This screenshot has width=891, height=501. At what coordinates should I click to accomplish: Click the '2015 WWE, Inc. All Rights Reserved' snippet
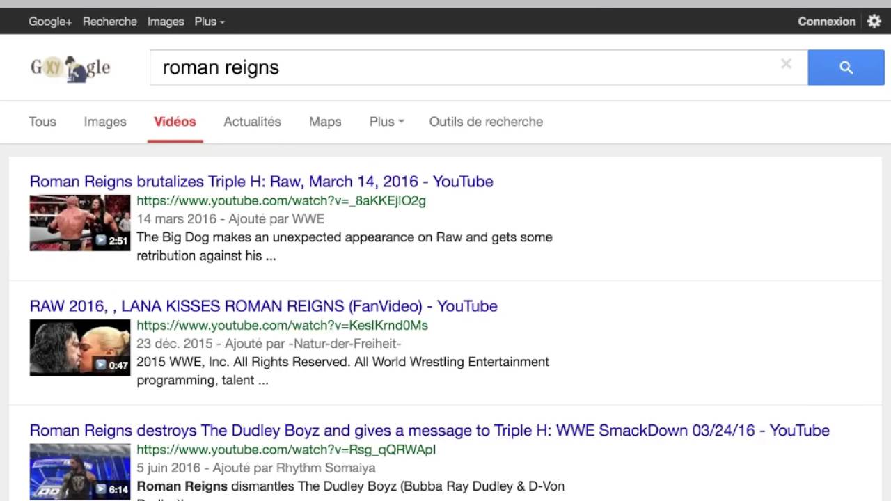[343, 371]
